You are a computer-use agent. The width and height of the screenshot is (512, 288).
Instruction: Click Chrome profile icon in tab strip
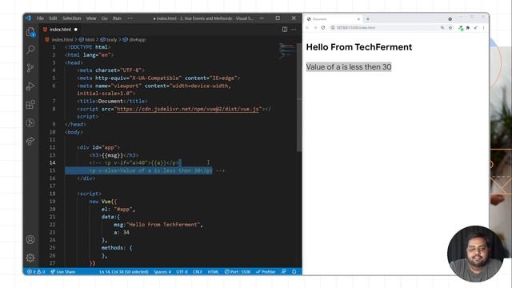click(x=450, y=19)
